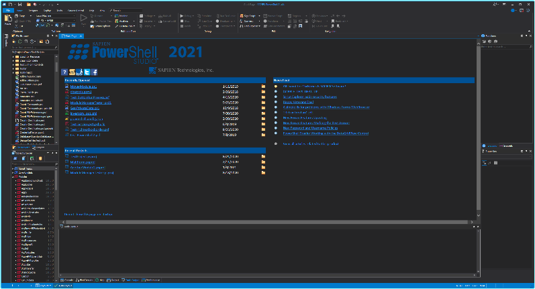Collapse the Modules node in Object Browser
This screenshot has width=535, height=289.
click(13, 177)
